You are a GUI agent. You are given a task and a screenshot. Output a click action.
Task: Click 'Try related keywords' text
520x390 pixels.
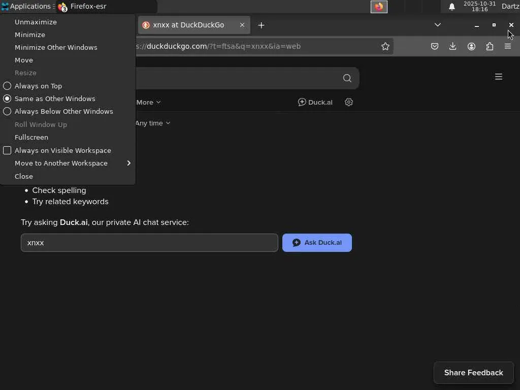click(70, 202)
